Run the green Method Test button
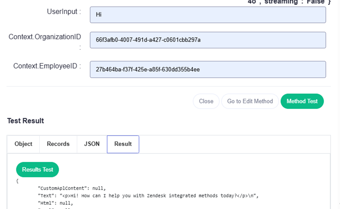340x209 pixels. pyautogui.click(x=302, y=101)
